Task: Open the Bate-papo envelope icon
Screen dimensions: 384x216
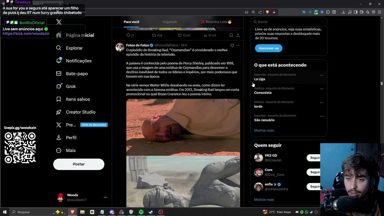Action: click(x=59, y=73)
